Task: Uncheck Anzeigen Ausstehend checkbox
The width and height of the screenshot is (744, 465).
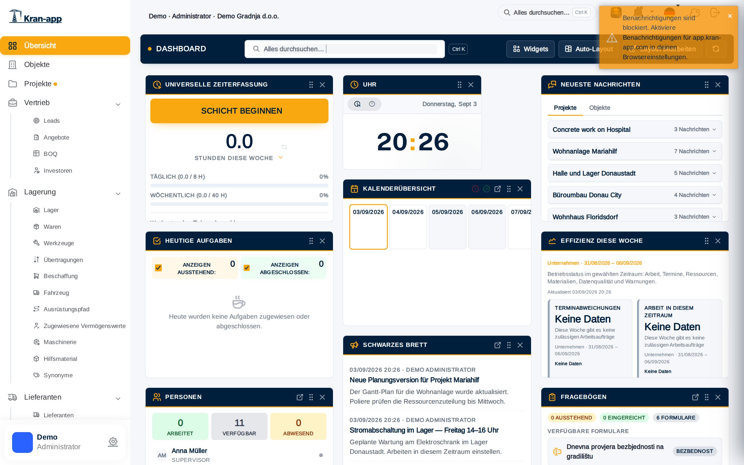Action: (x=158, y=268)
